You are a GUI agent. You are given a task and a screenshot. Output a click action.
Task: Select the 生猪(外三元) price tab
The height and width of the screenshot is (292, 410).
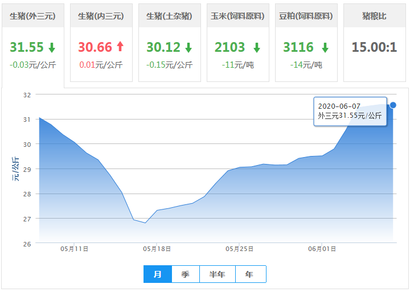tap(32, 16)
